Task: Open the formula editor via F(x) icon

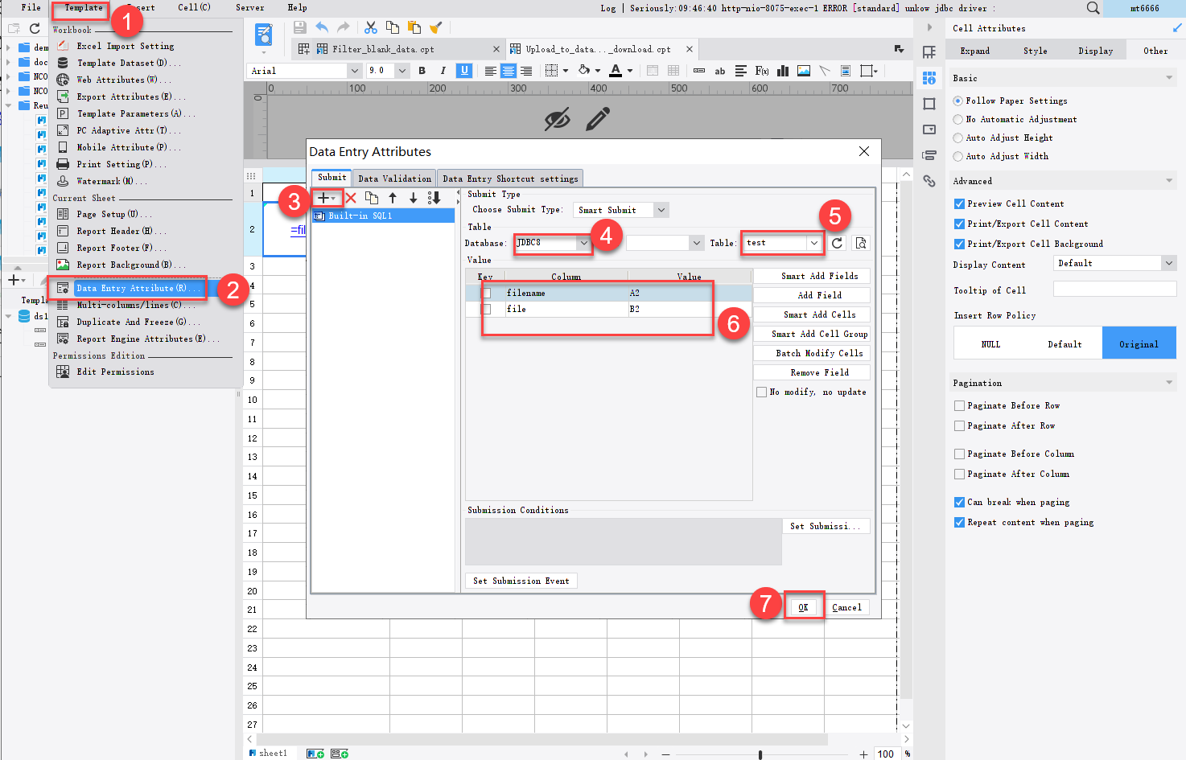Action: coord(760,70)
